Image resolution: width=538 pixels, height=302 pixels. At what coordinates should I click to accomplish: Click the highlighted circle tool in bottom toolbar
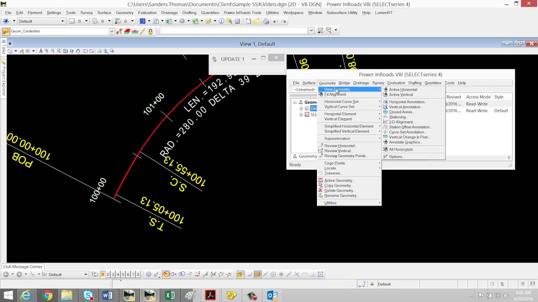click(166, 274)
